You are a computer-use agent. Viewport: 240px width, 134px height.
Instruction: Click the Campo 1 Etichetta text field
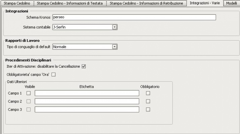point(87,93)
